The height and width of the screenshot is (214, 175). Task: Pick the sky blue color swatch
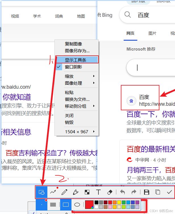[128, 202]
